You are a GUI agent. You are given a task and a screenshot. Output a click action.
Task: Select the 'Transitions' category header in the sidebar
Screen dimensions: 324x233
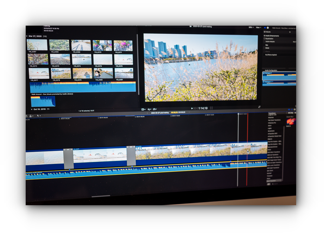pos(272,113)
